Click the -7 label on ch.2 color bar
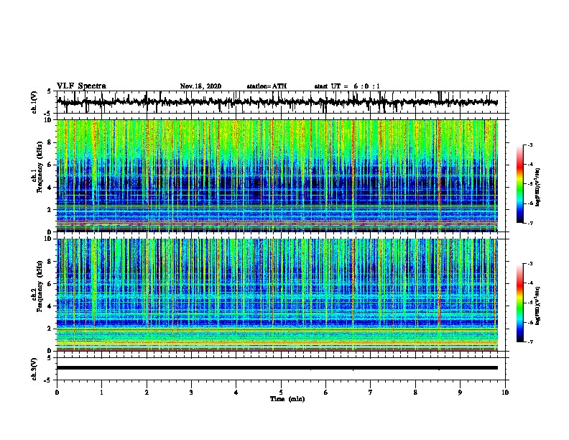569x440 pixels. click(x=530, y=342)
